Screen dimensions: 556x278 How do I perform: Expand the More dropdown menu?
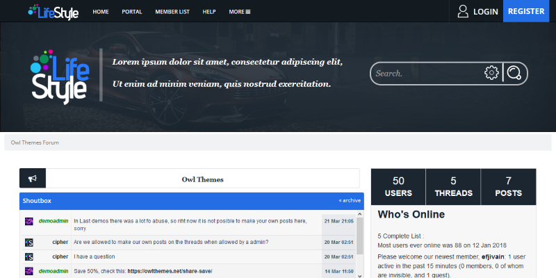[239, 12]
